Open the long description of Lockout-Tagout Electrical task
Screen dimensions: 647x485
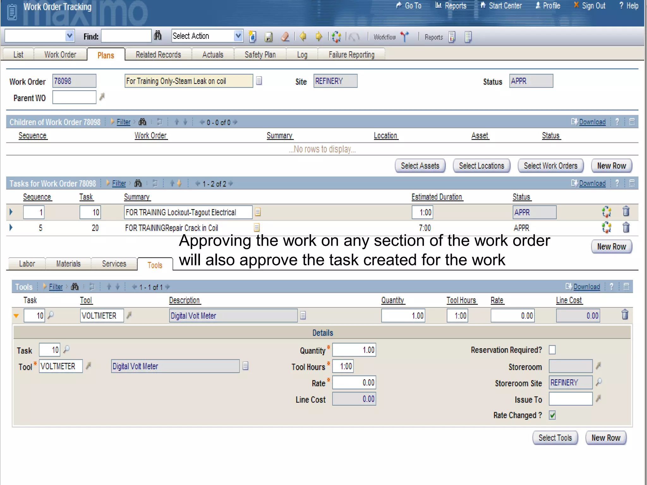click(x=258, y=212)
